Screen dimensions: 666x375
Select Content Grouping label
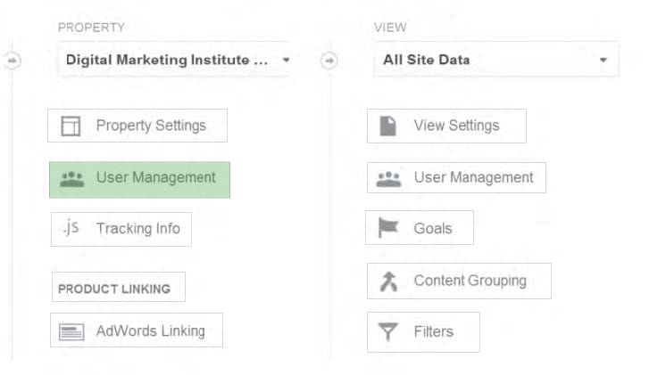click(470, 281)
